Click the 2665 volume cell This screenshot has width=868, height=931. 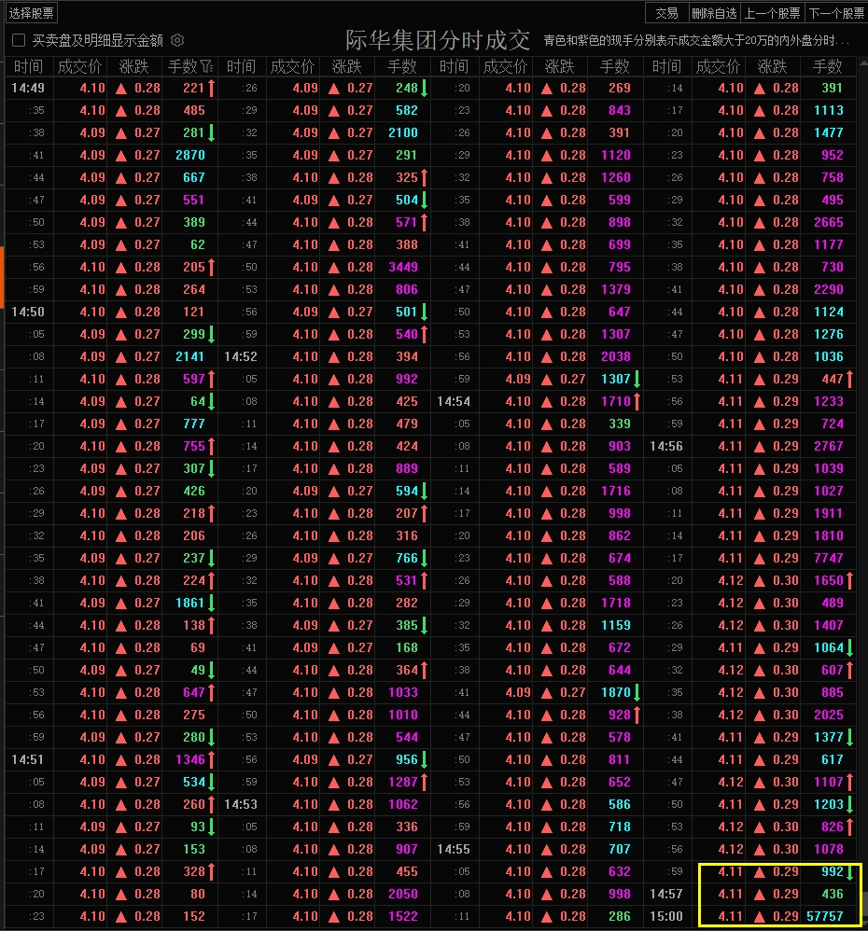pyautogui.click(x=828, y=222)
